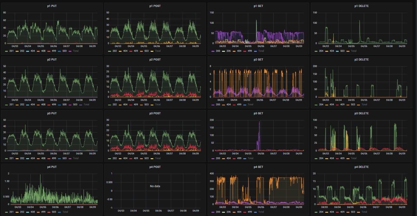Open the p1 DELETE panel title menu
417x216 pixels.
[x=362, y=6]
